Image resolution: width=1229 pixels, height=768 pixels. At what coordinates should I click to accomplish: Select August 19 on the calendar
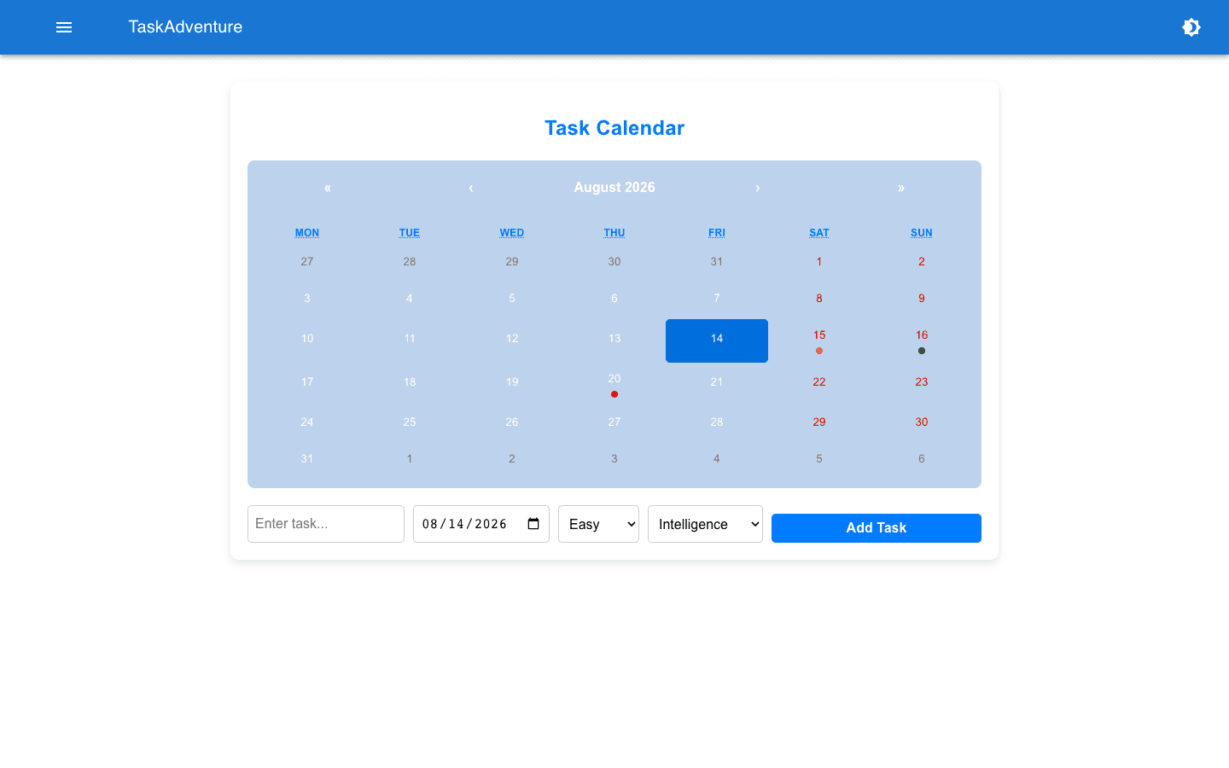click(x=512, y=384)
